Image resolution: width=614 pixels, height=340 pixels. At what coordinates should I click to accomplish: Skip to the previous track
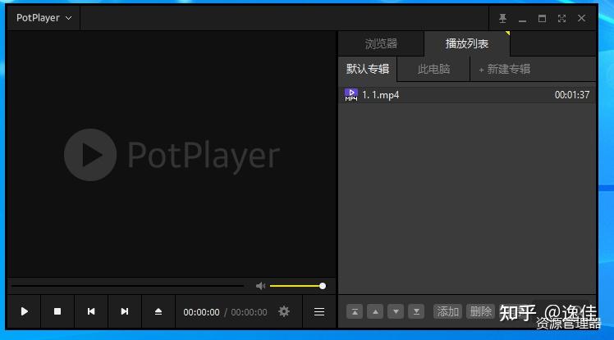pyautogui.click(x=91, y=311)
